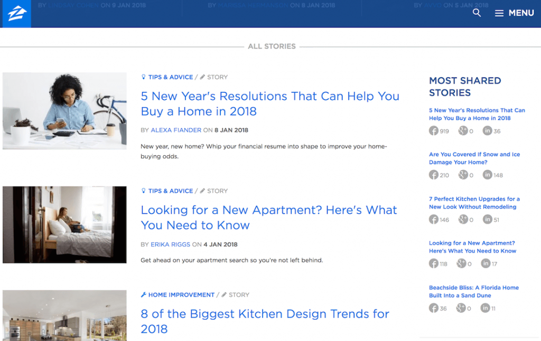Click the lightbulb icon next to Tips & Advice
Viewport: 541px width, 341px height.
[143, 77]
